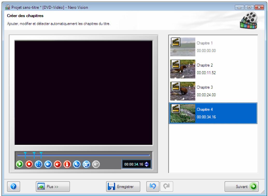Click the 00:00:24.00 chapter time
Image resolution: width=268 pixels, height=196 pixels.
tap(206, 95)
